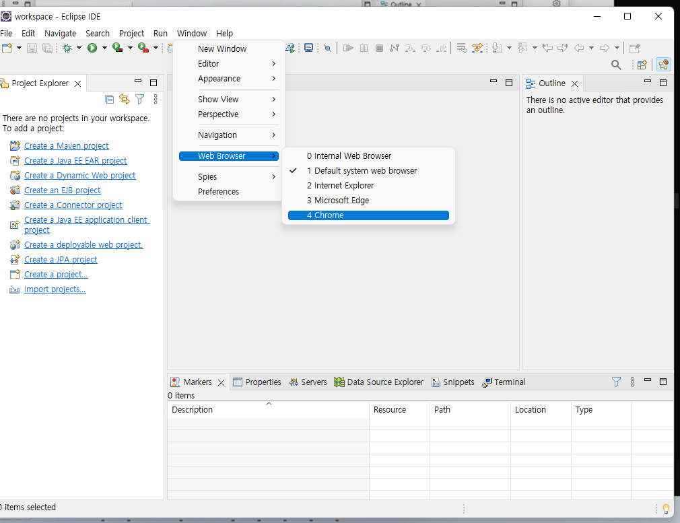Expand the Appearance submenu
The image size is (680, 523).
pyautogui.click(x=228, y=79)
